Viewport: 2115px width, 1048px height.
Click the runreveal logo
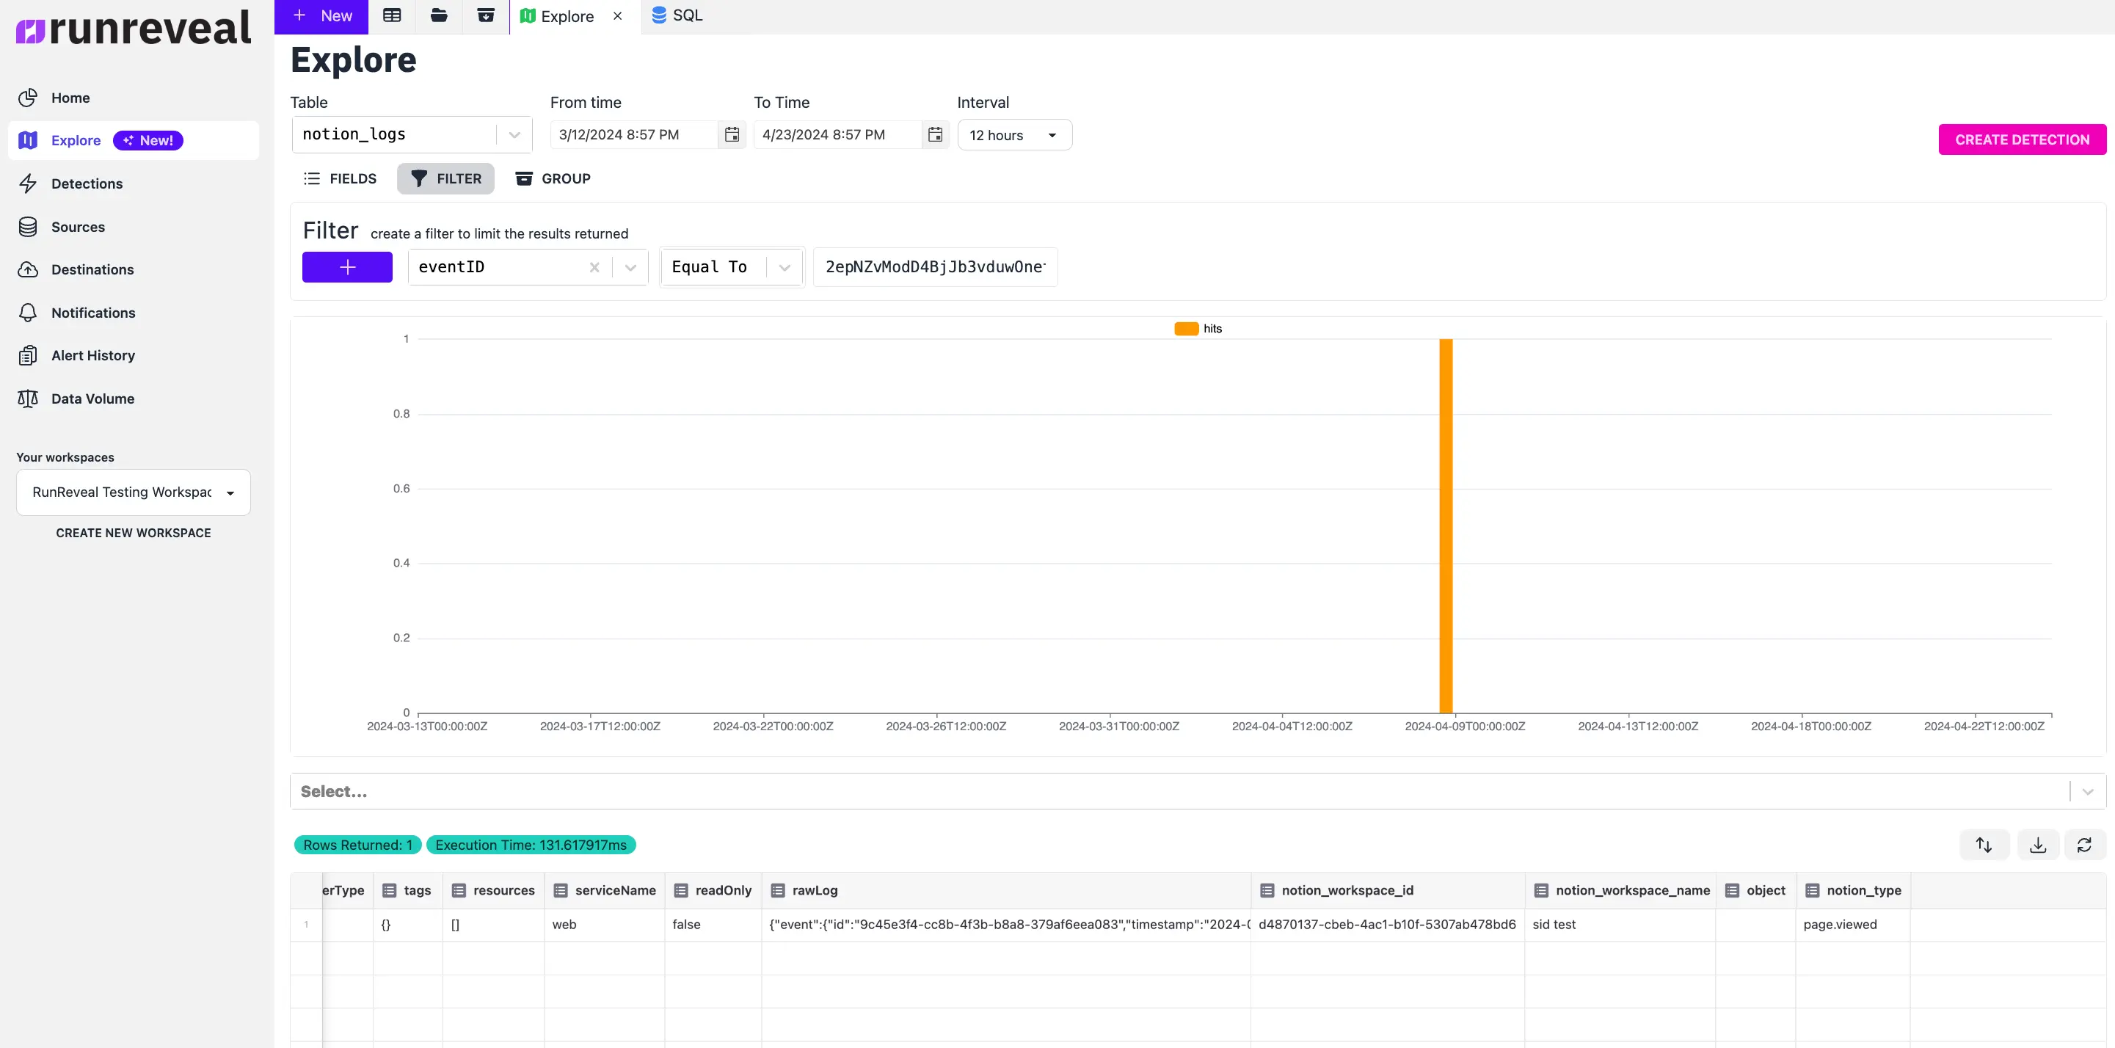pos(134,28)
